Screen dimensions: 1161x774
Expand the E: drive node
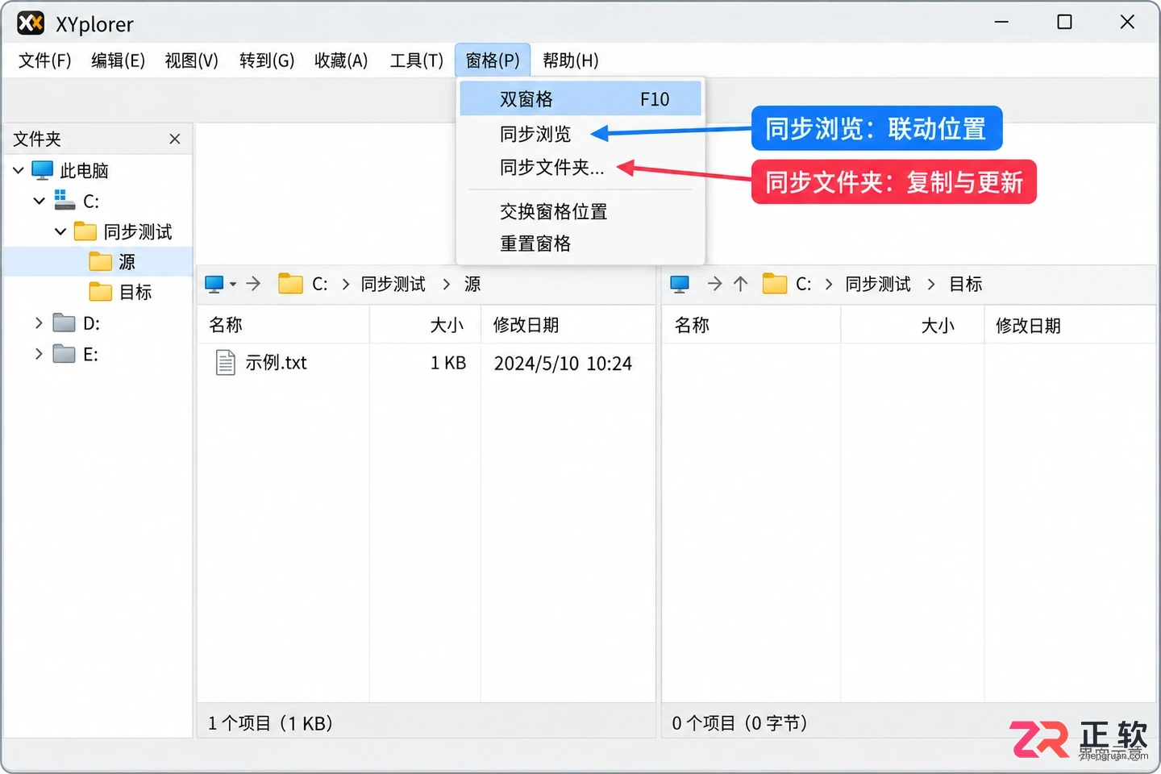39,353
